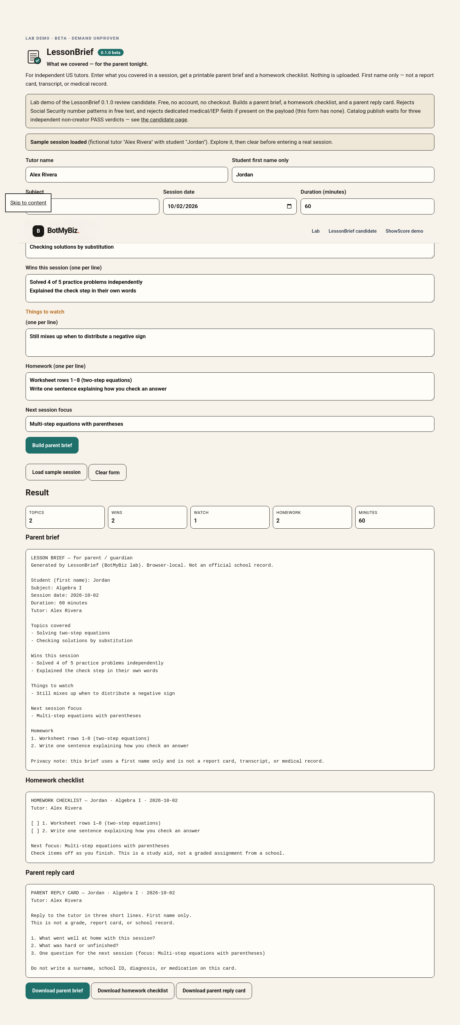Screen dimensions: 460x1025
Task: Click into the Session date field
Action: click(230, 206)
